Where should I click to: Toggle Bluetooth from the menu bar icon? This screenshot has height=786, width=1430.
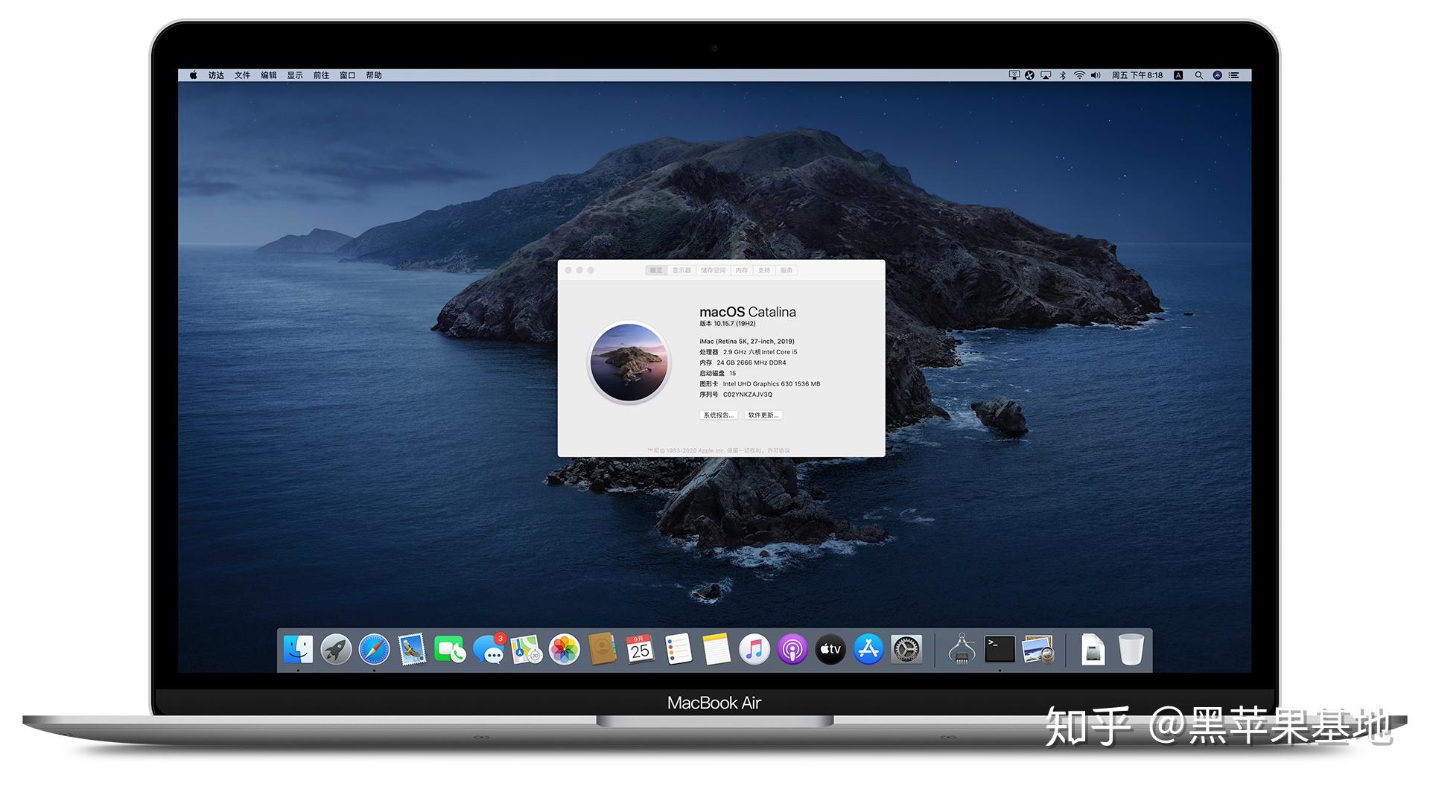(x=1063, y=75)
